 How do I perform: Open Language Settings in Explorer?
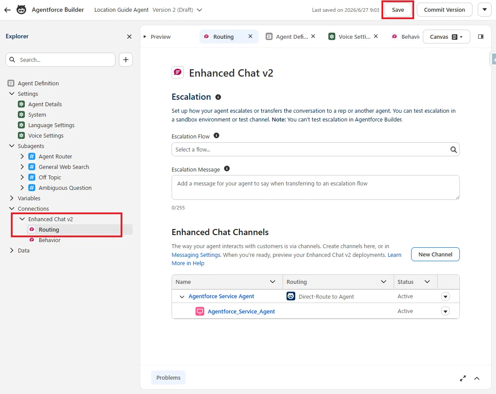51,125
